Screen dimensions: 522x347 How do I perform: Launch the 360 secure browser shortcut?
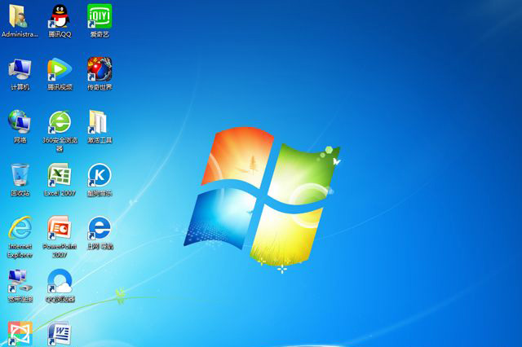click(x=60, y=122)
